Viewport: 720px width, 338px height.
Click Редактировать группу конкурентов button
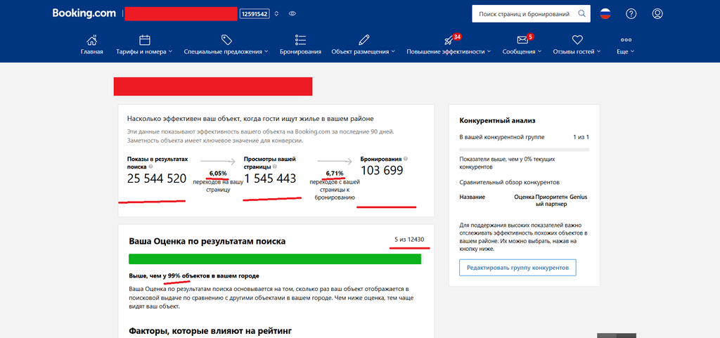(517, 267)
